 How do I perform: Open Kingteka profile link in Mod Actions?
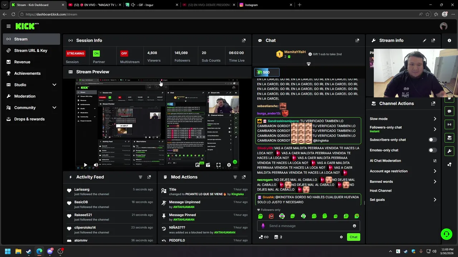click(238, 194)
